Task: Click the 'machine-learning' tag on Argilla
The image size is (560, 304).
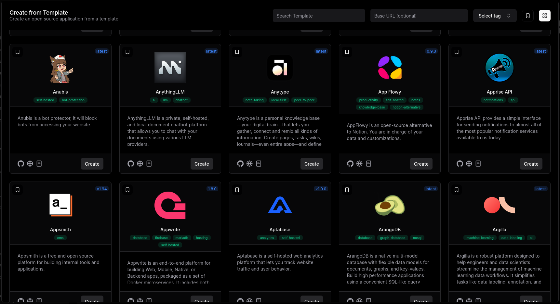Action: pos(480,238)
